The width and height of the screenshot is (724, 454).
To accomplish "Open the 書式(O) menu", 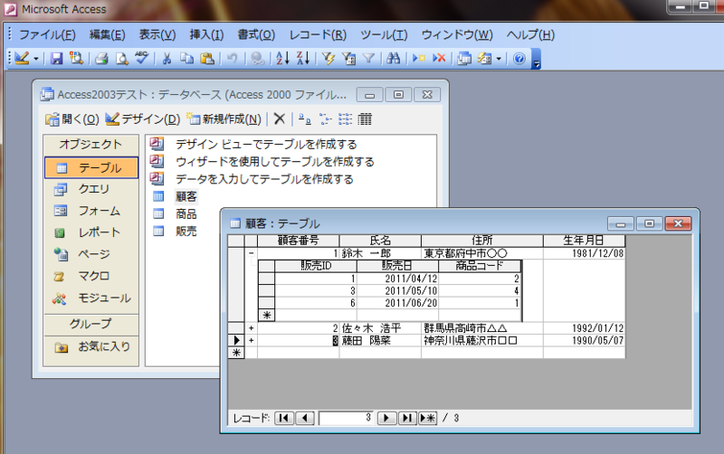I will (256, 34).
